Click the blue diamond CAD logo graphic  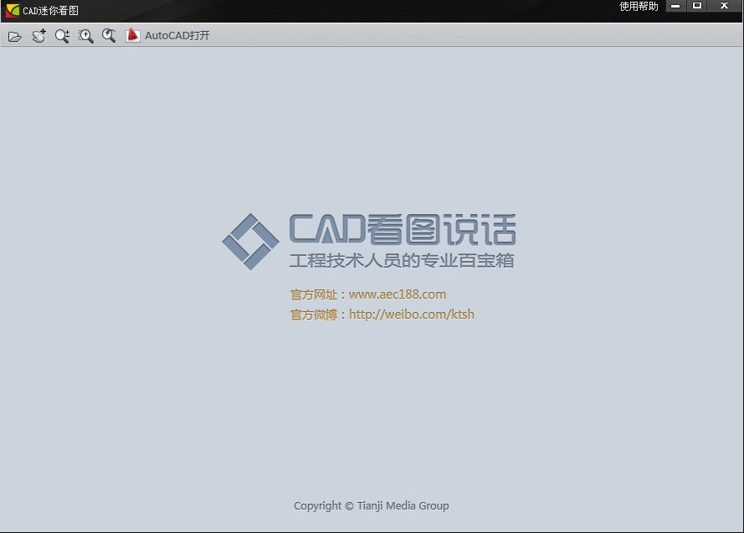click(x=250, y=242)
